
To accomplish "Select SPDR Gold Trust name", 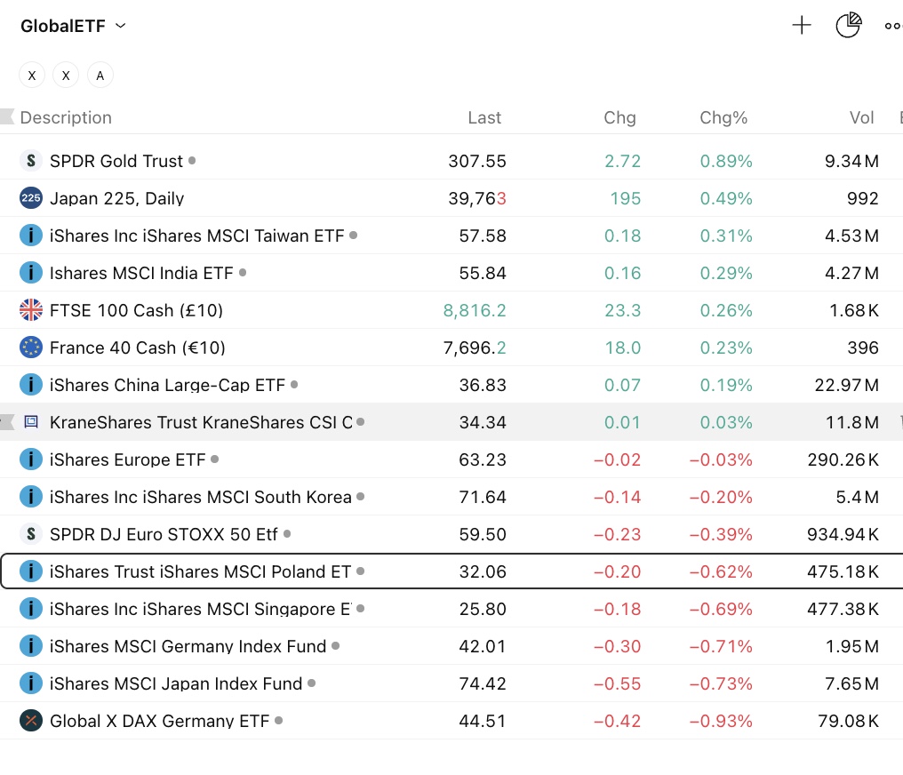I will point(116,161).
